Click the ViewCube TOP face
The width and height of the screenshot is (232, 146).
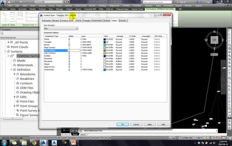(x=214, y=40)
